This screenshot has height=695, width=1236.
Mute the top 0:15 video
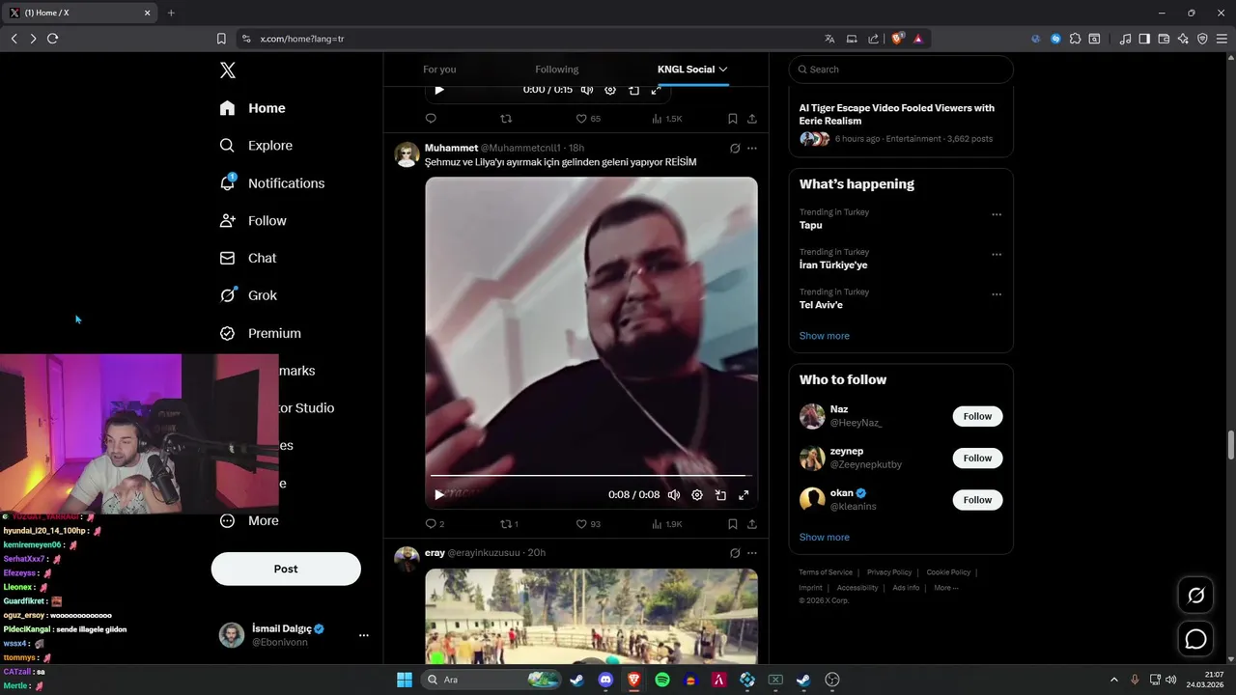tap(587, 90)
